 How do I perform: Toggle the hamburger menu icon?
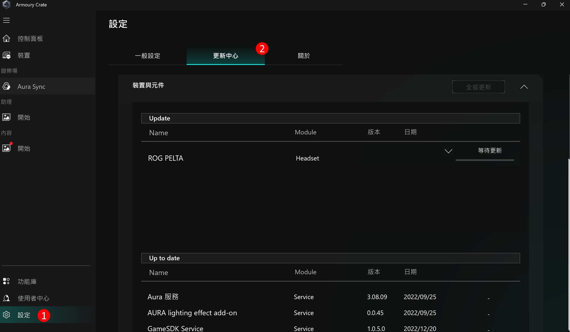6,20
